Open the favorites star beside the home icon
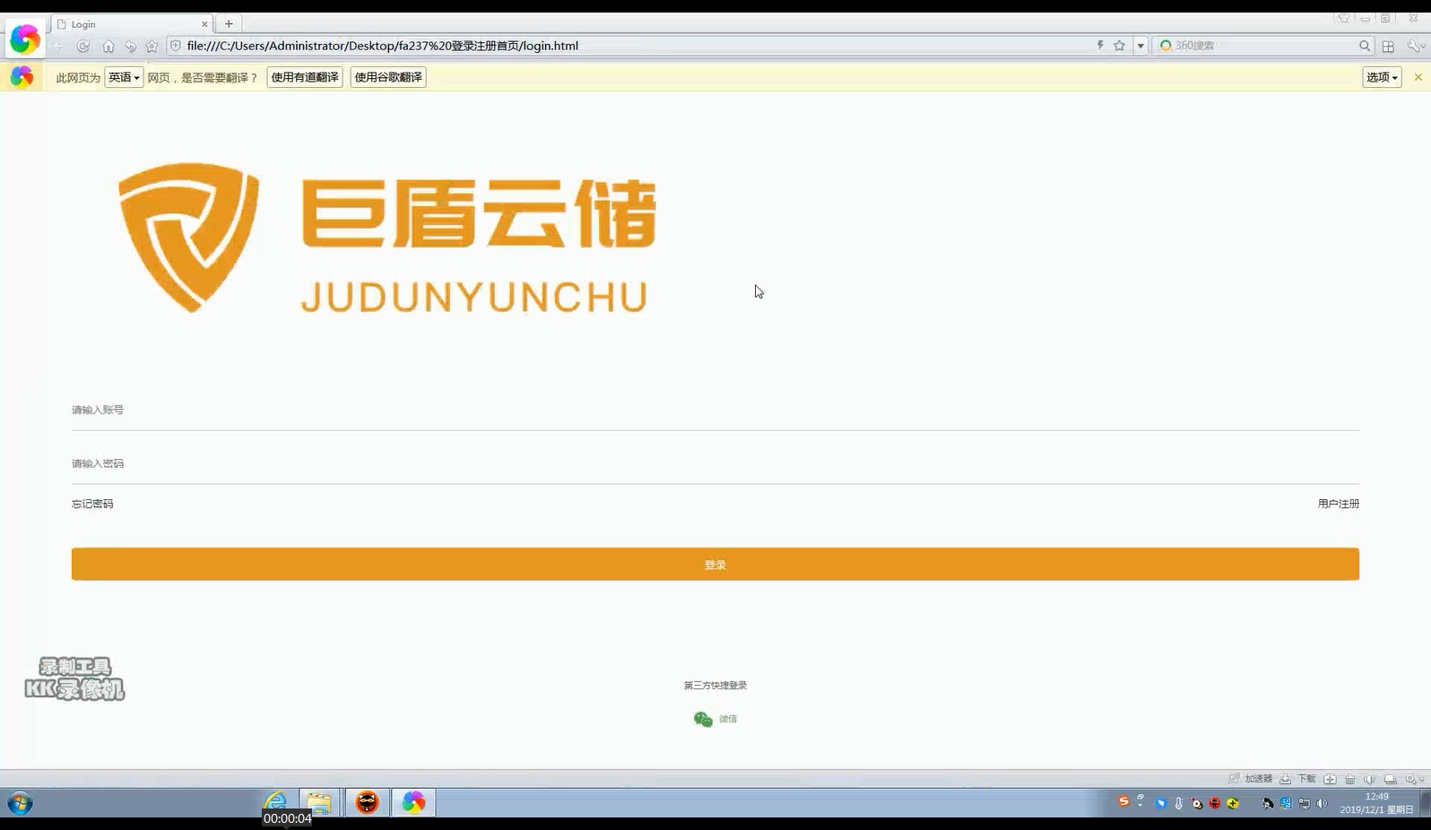This screenshot has width=1431, height=830. coord(152,46)
